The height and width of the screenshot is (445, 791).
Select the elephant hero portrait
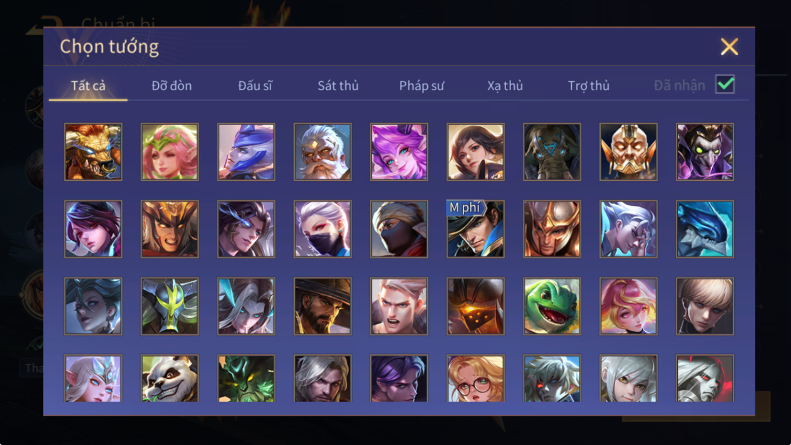coord(552,152)
